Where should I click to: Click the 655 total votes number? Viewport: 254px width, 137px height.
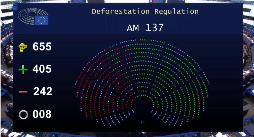[x=42, y=47]
